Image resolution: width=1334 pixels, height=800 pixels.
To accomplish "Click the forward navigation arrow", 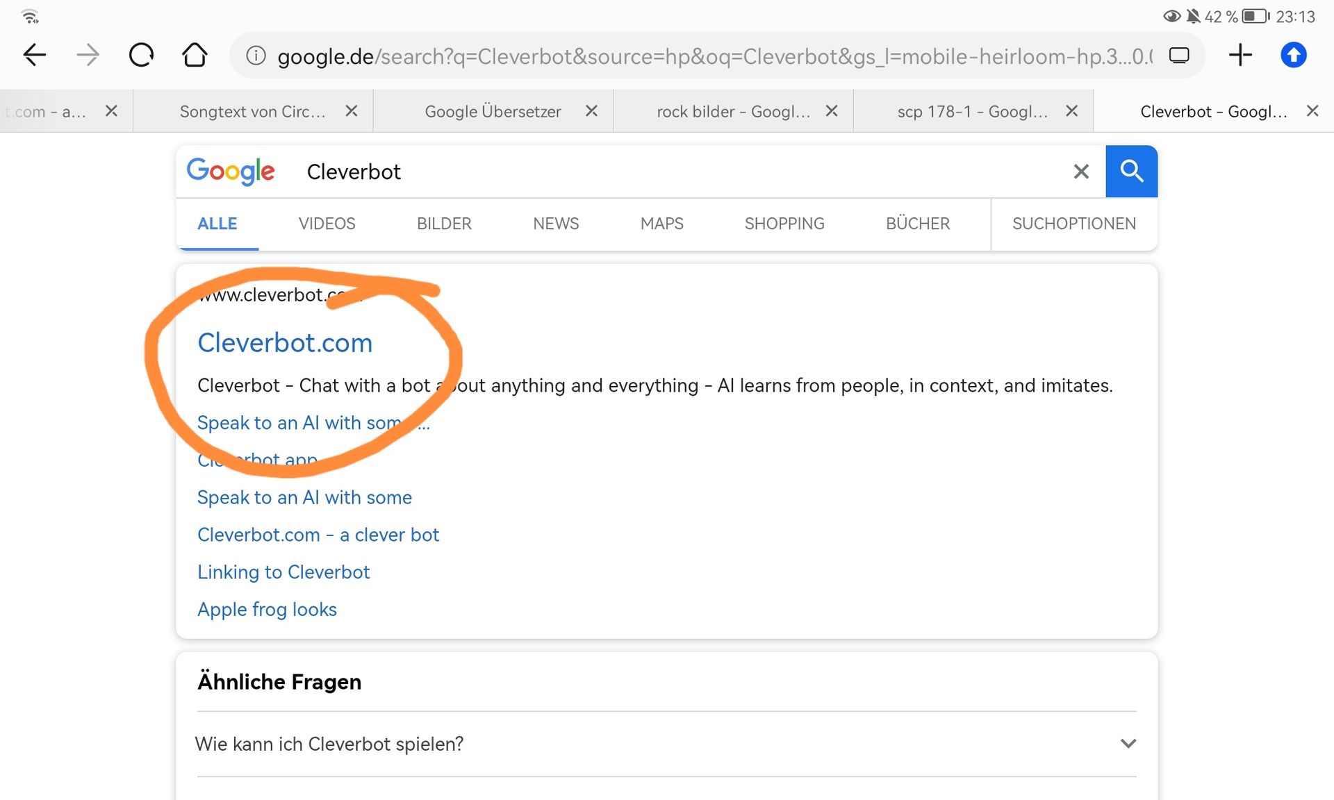I will 88,55.
